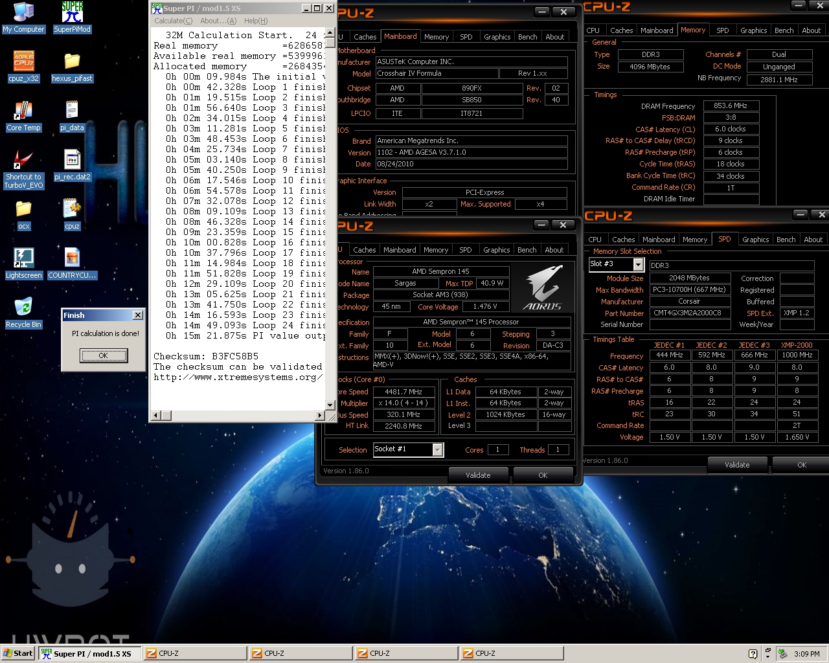829x663 pixels.
Task: Expand the Socket #1 selection dropdown
Action: coord(438,449)
